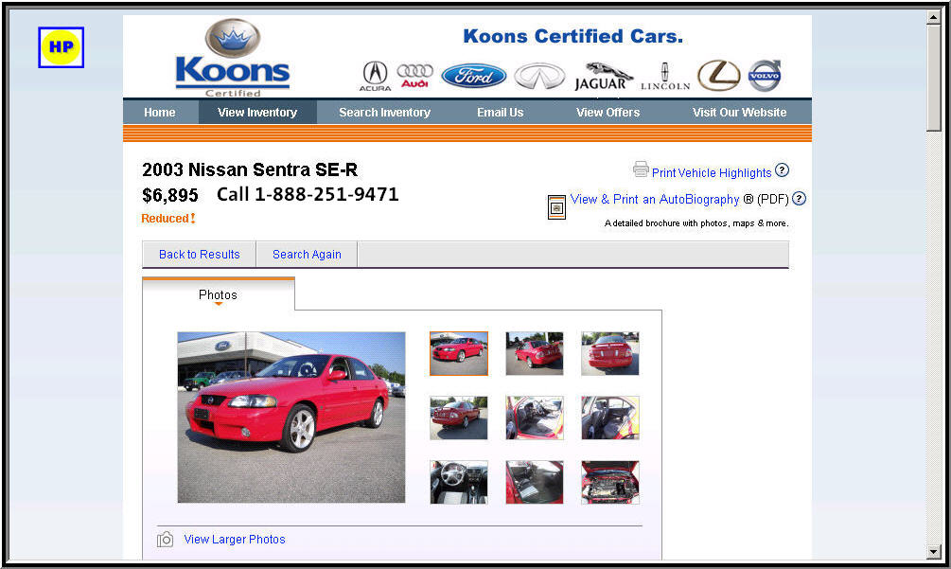The image size is (951, 569).
Task: Select the Photos tab
Action: click(x=219, y=294)
